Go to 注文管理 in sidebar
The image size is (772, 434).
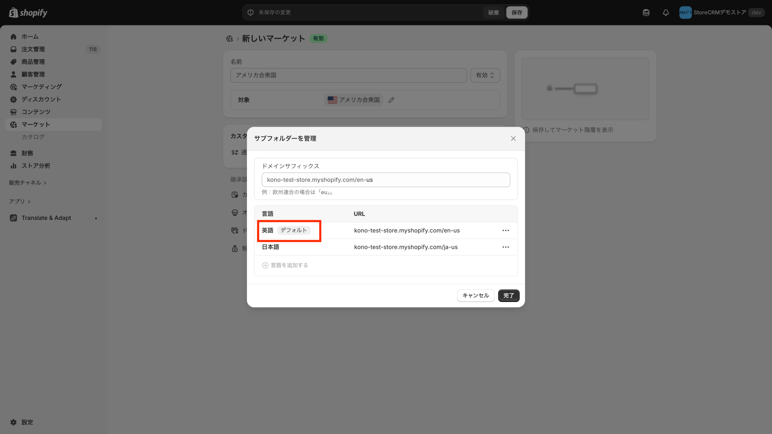point(33,49)
